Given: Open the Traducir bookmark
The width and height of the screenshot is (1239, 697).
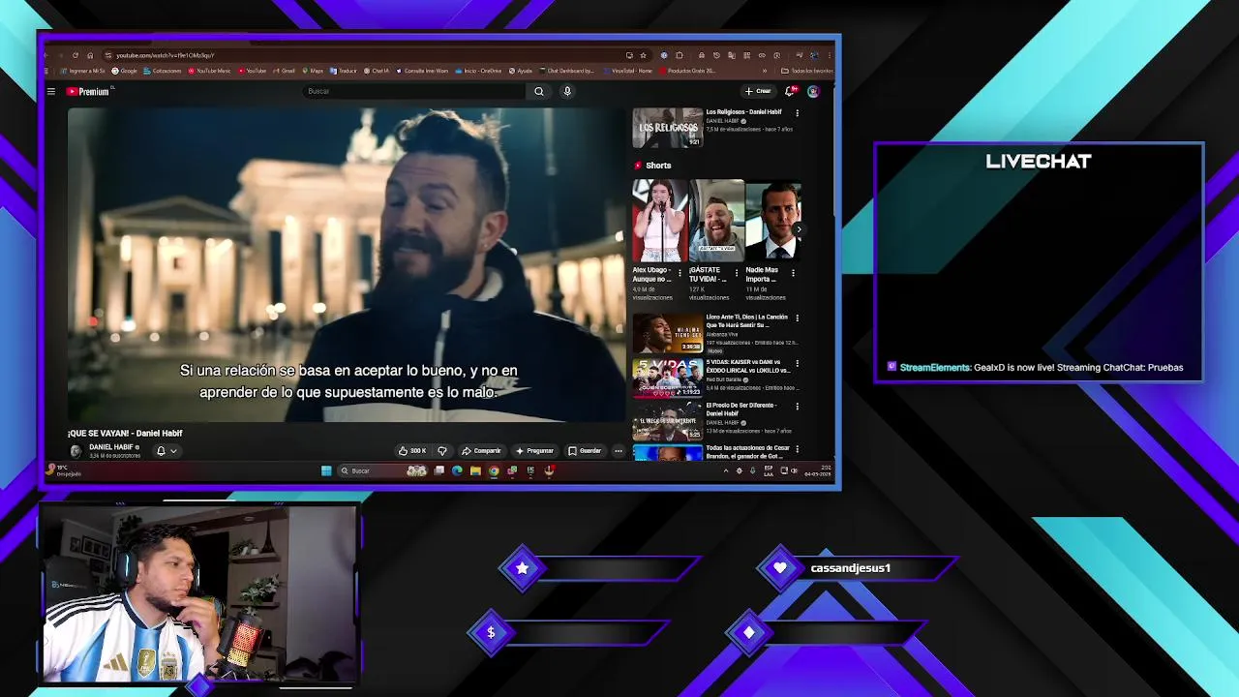Looking at the screenshot, I should [344, 71].
